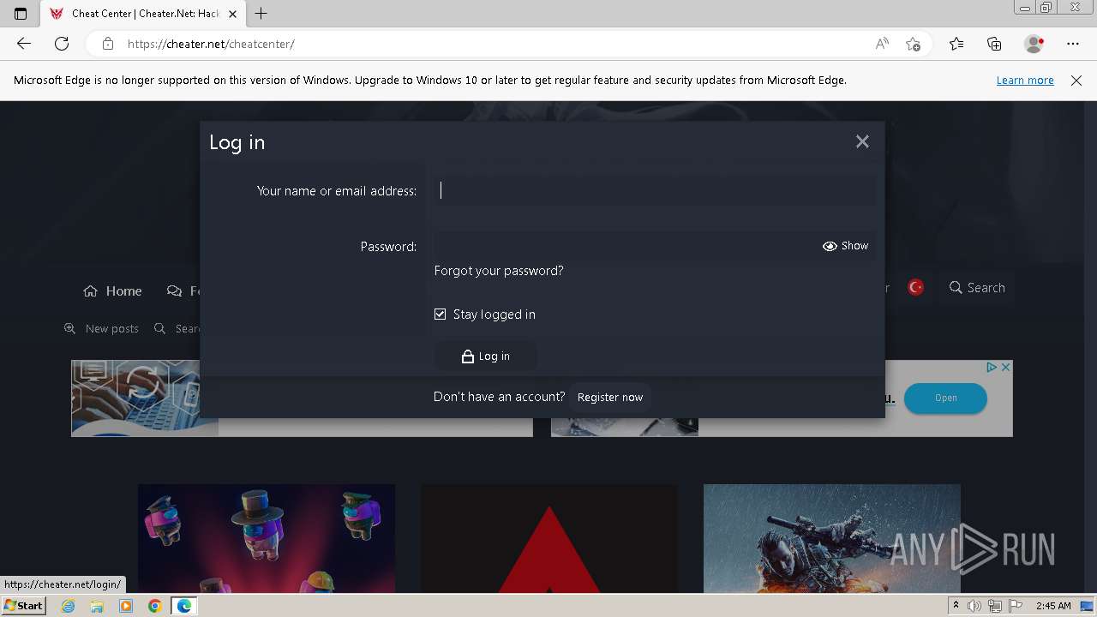Open the Windows Start menu
The height and width of the screenshot is (617, 1097).
point(24,606)
